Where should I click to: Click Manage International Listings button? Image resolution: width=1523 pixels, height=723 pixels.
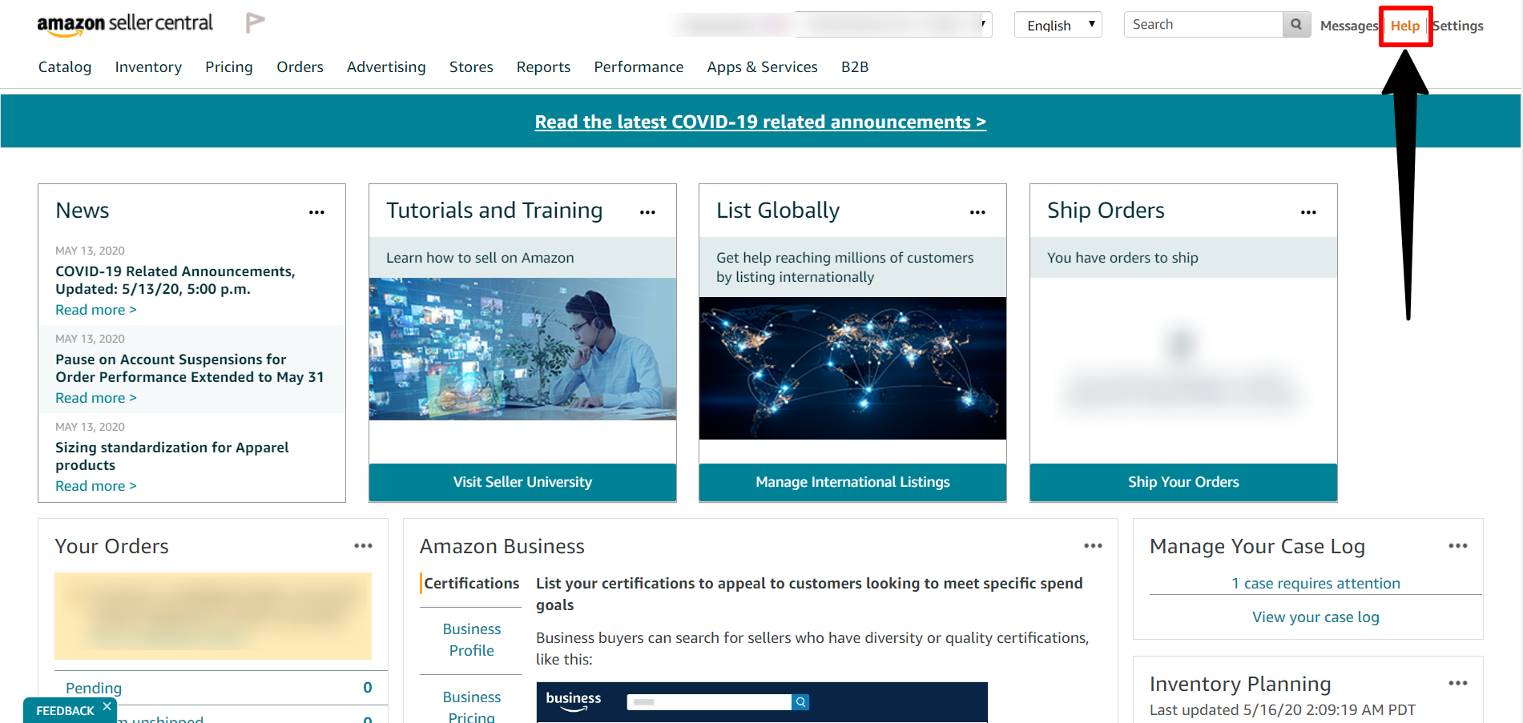852,482
